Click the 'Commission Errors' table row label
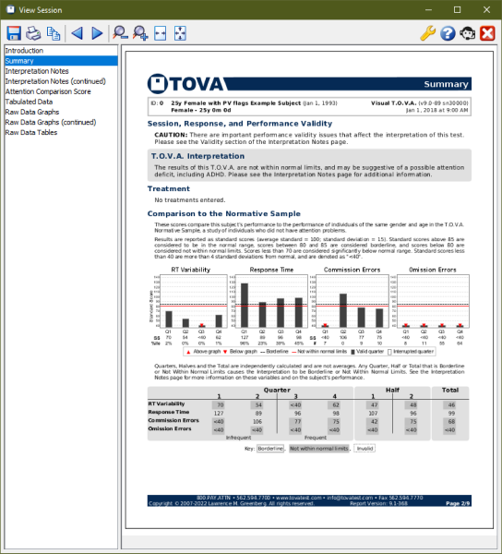Screen dimensions: 502x554 [x=173, y=420]
